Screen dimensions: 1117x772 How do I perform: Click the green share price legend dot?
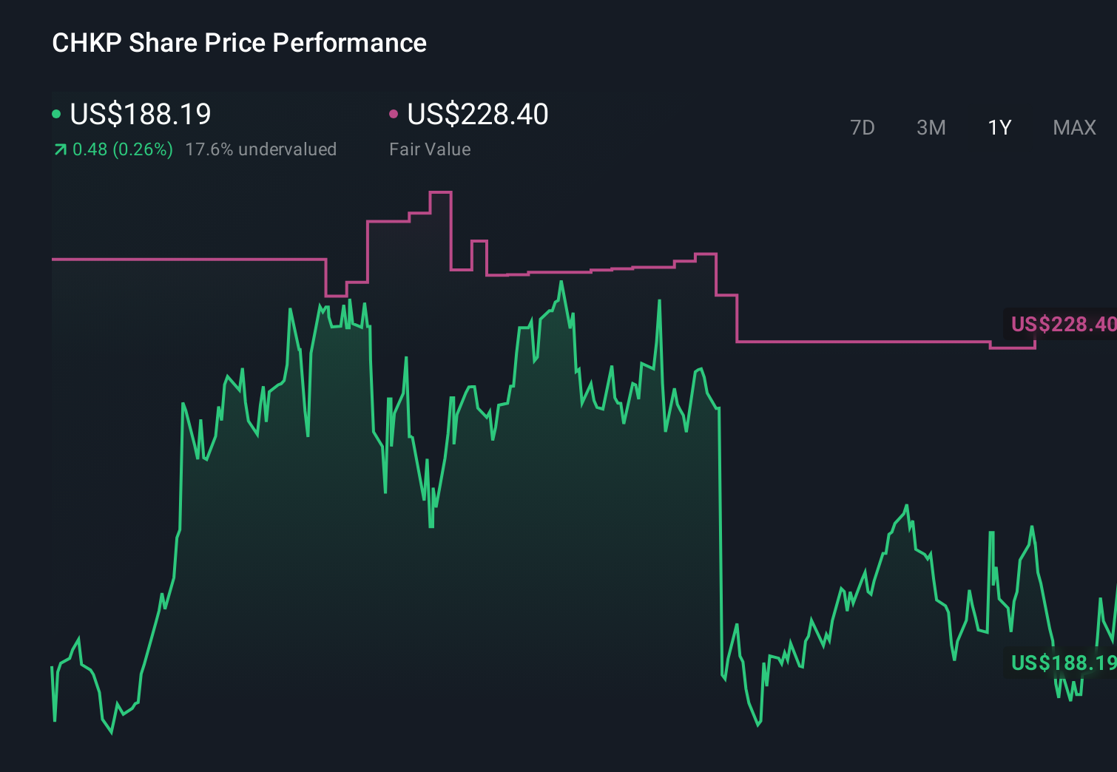[x=56, y=112]
